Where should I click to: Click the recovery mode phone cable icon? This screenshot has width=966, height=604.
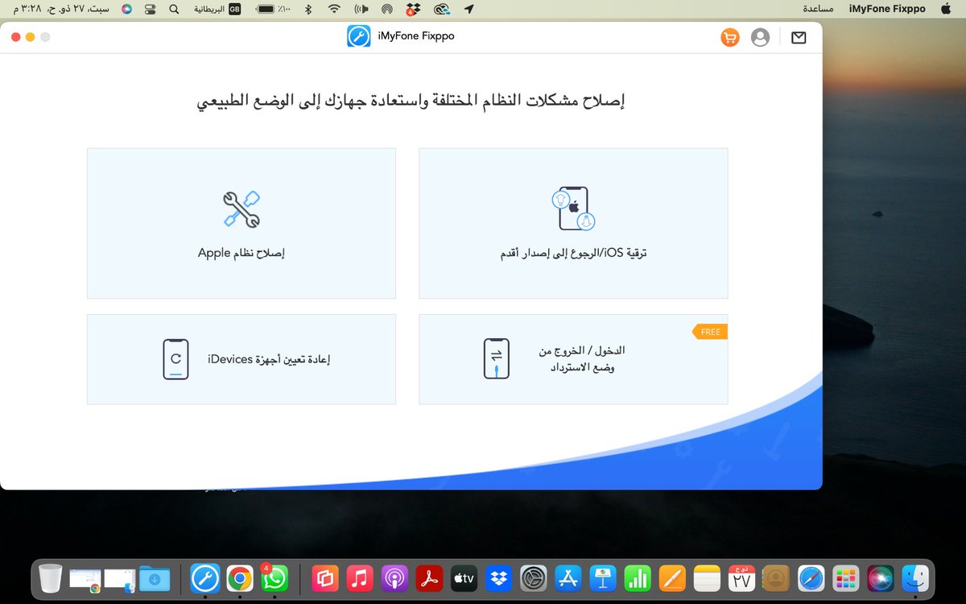497,359
